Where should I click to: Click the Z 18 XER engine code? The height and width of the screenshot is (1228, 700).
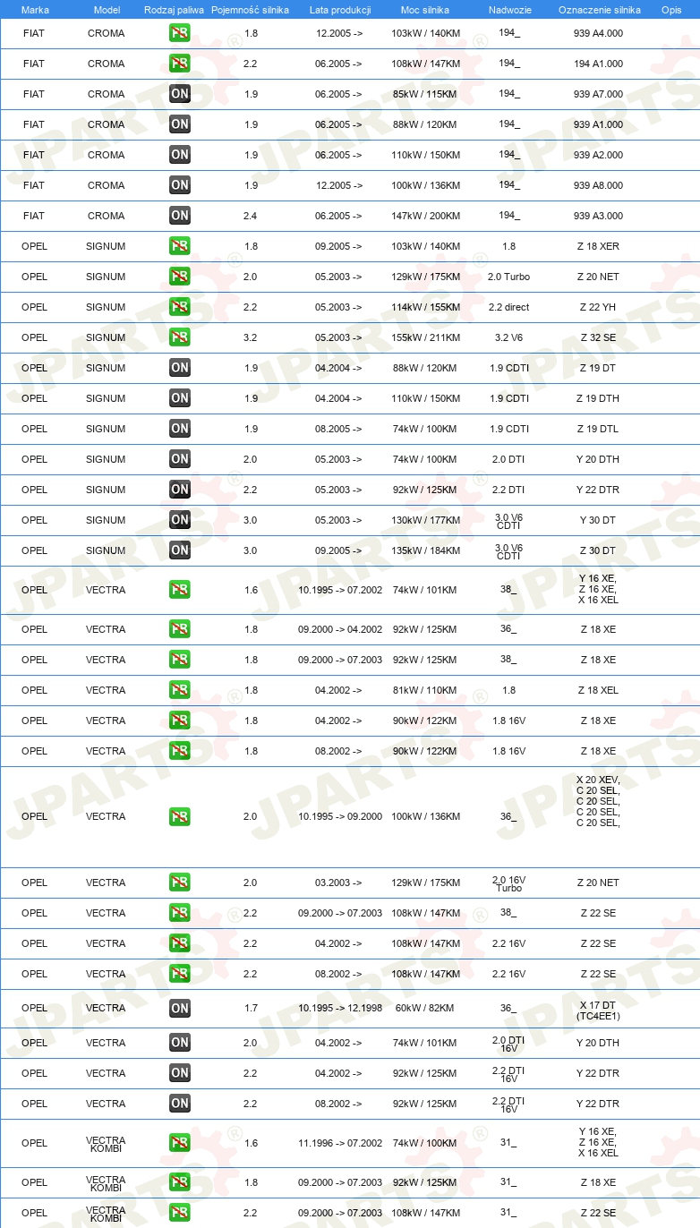[599, 246]
